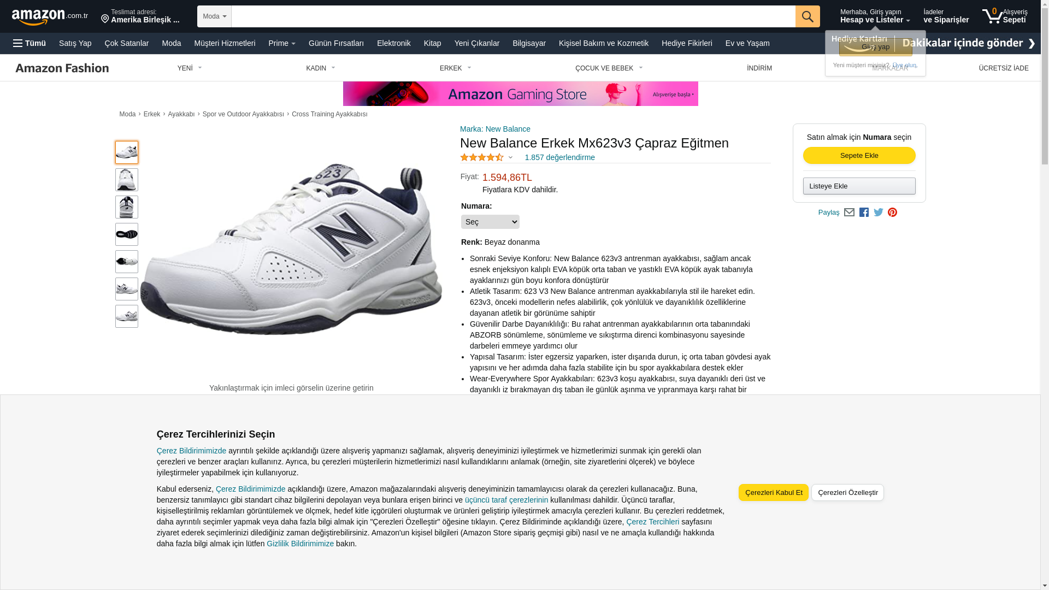Select the sole view shoe thumbnail
The image size is (1049, 590).
pyautogui.click(x=127, y=234)
